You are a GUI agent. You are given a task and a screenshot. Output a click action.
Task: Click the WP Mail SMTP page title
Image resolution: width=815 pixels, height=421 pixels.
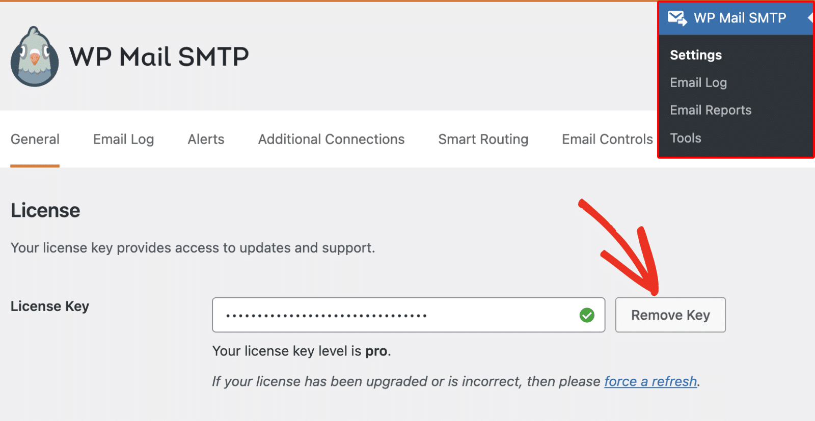(159, 57)
